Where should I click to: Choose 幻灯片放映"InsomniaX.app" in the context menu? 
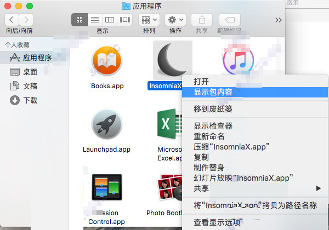click(x=255, y=178)
